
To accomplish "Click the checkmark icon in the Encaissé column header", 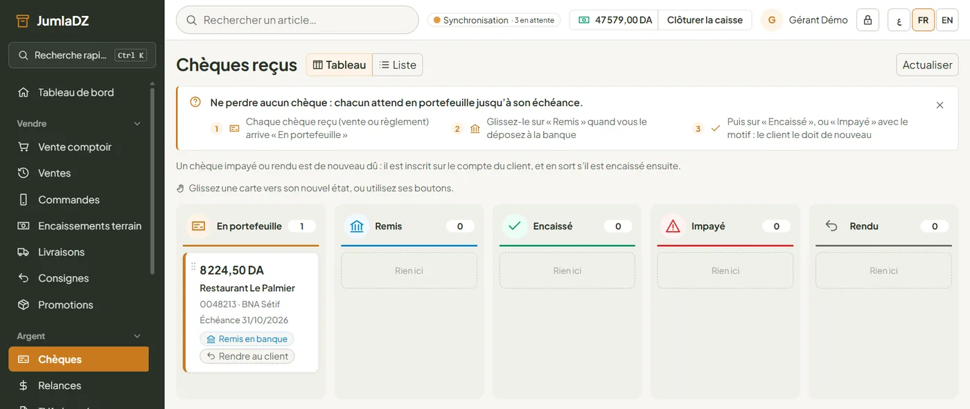I will tap(515, 226).
